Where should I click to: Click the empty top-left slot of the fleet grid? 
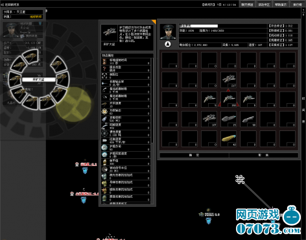click(170, 60)
